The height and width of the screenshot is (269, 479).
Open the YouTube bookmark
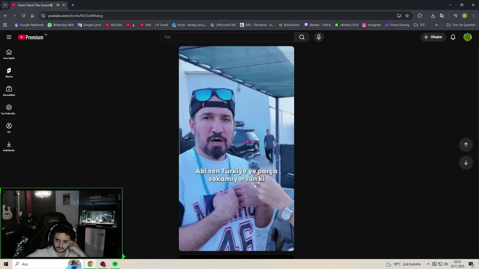click(114, 25)
